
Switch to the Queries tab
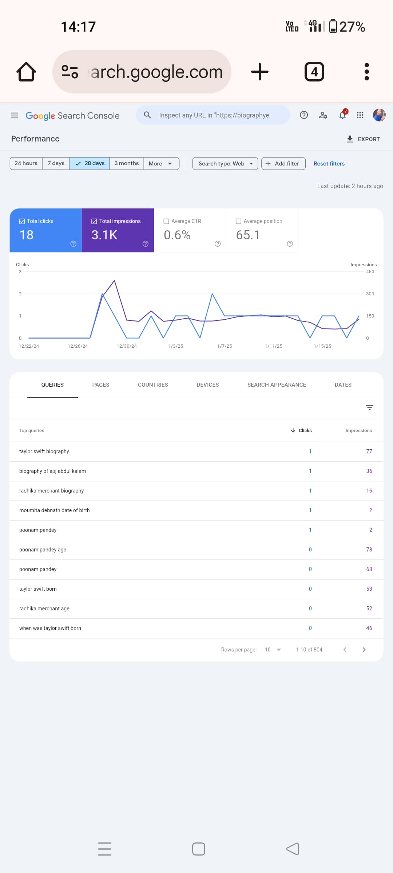(x=52, y=385)
